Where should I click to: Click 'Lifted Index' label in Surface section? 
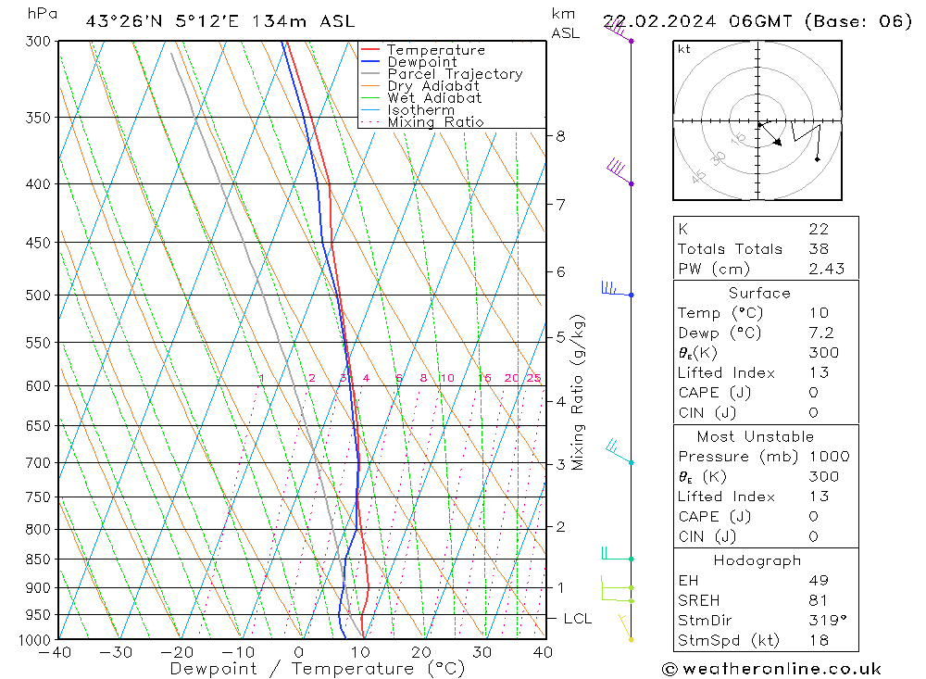pyautogui.click(x=726, y=373)
